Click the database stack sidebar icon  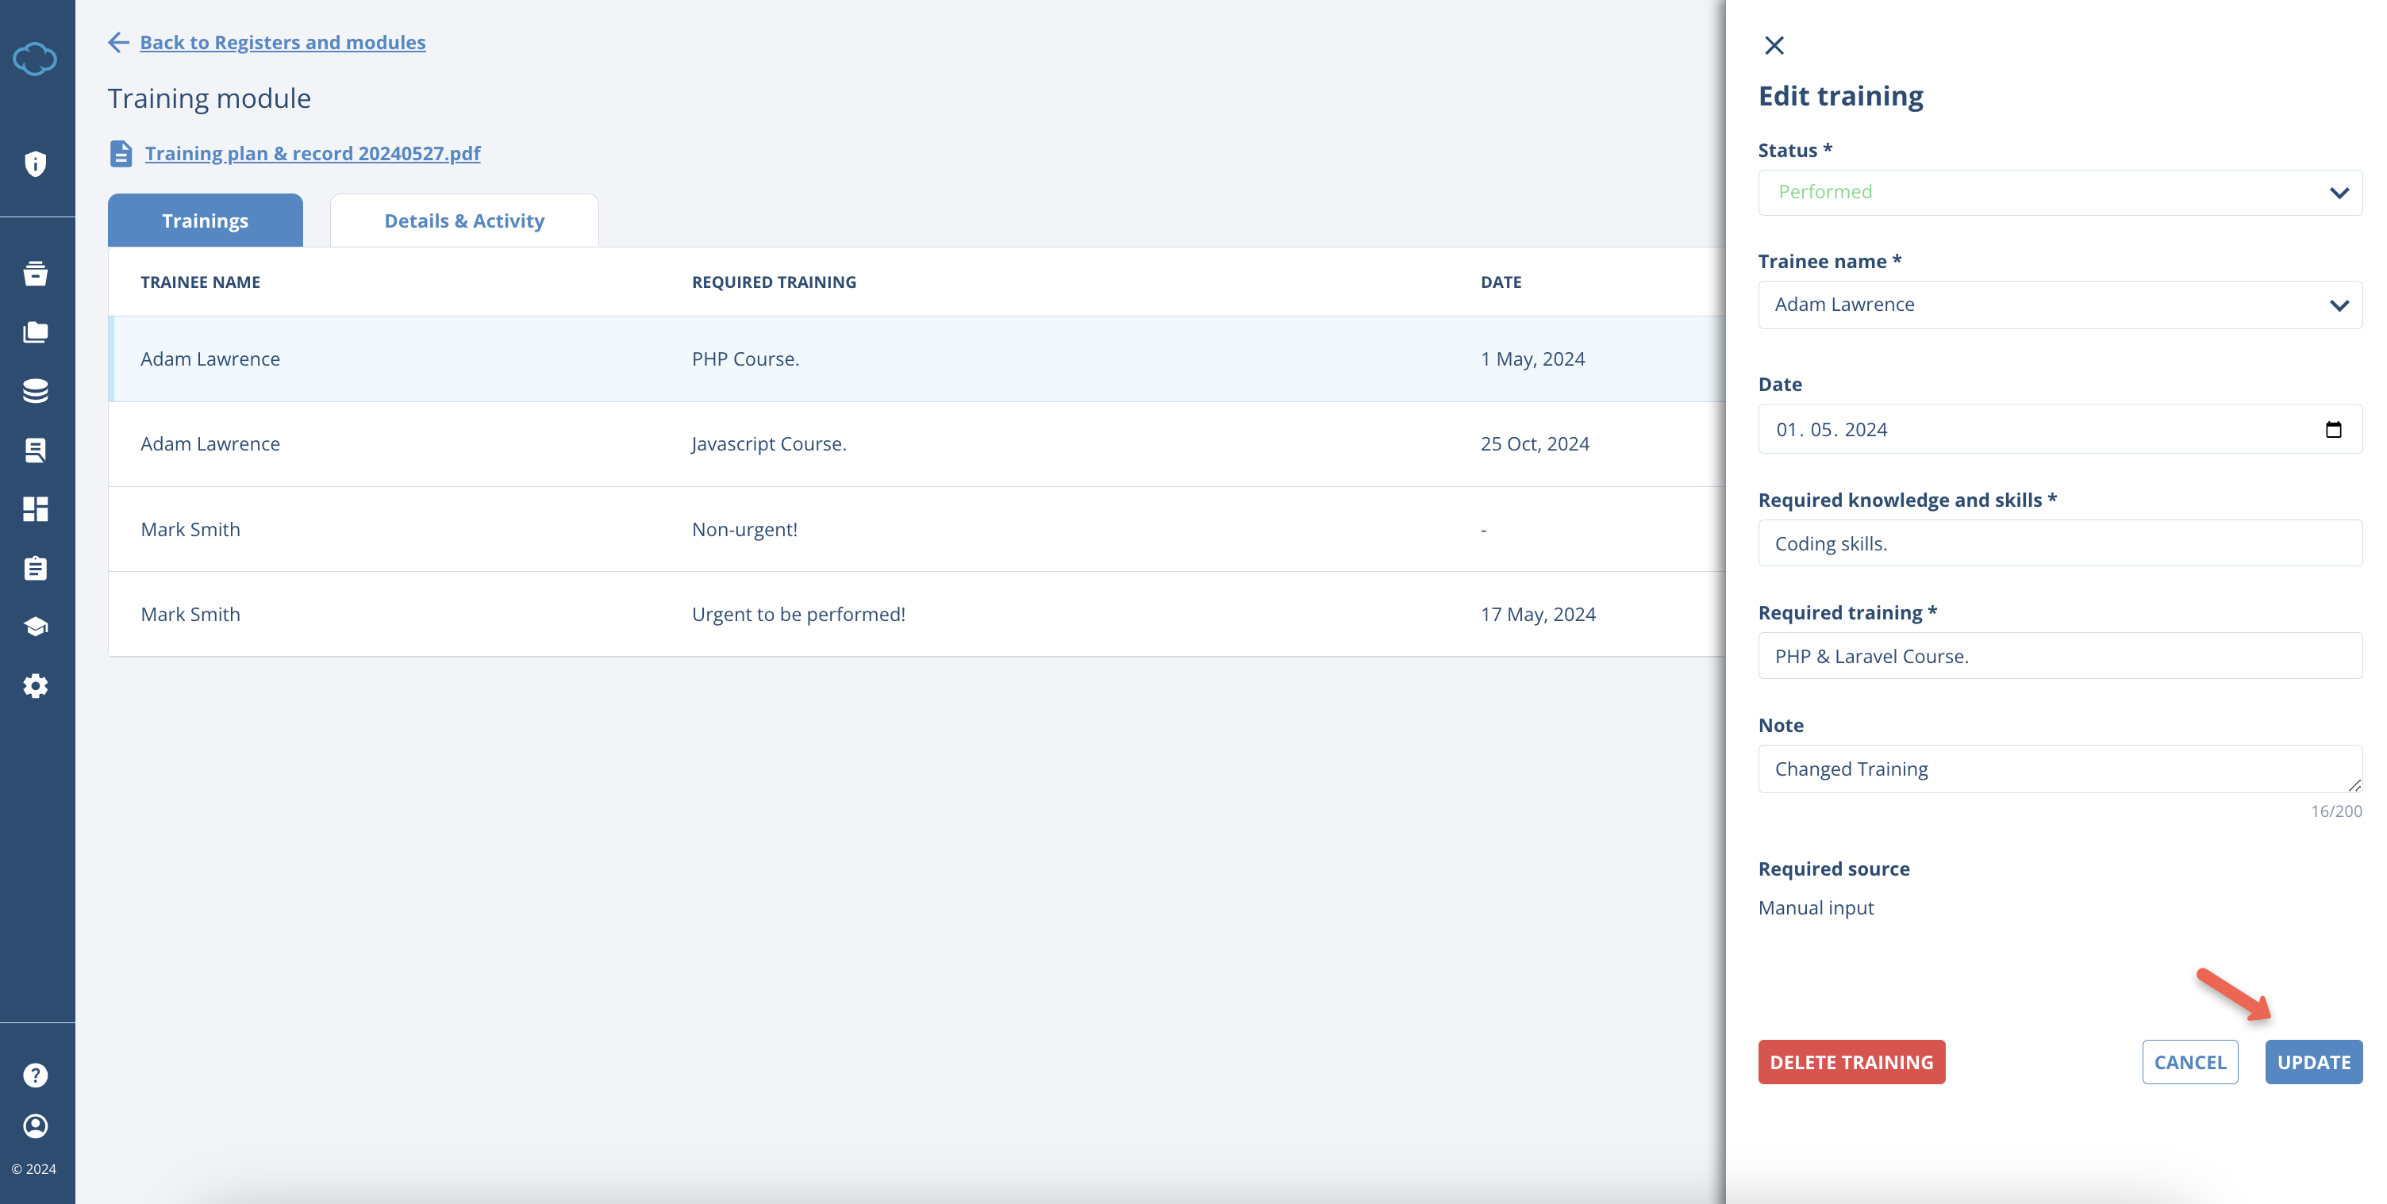pyautogui.click(x=35, y=391)
